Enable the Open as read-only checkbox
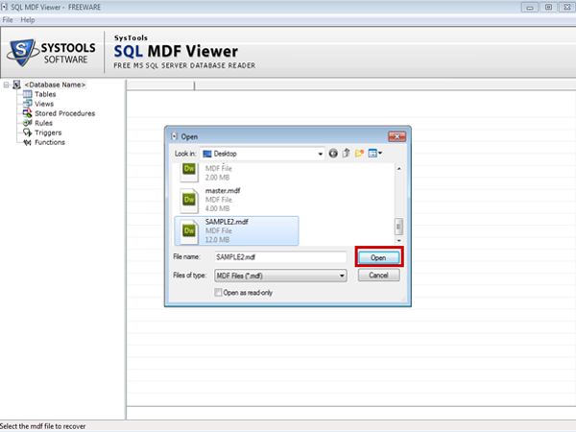Image resolution: width=576 pixels, height=432 pixels. pyautogui.click(x=218, y=293)
